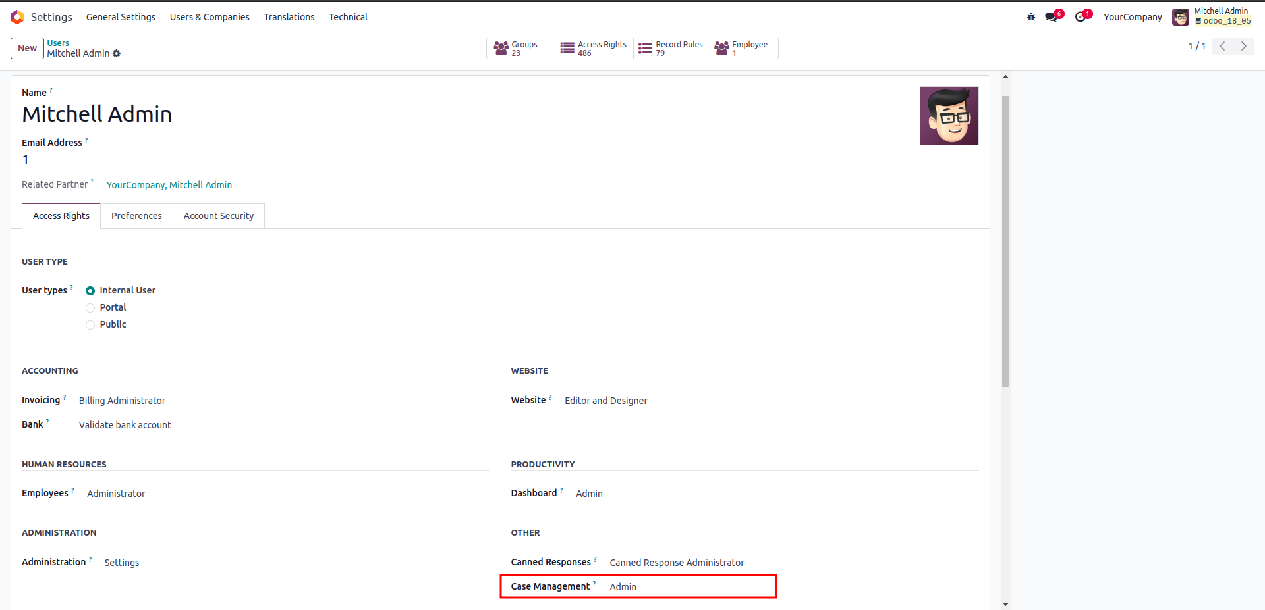Click the gear icon beside Mitchell Admin breadcrumb

tap(117, 53)
